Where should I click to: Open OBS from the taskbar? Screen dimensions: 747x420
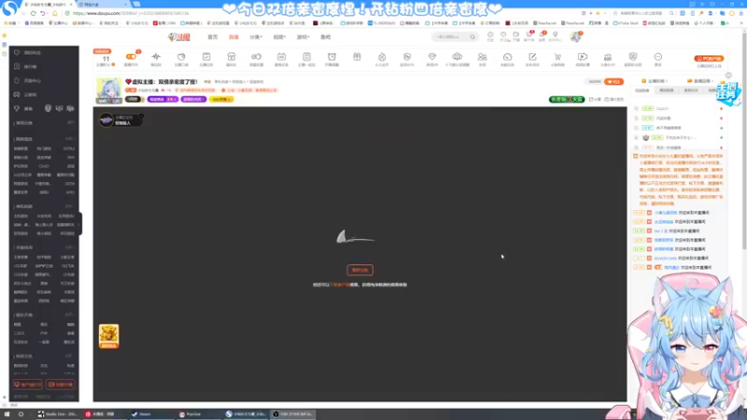292,414
